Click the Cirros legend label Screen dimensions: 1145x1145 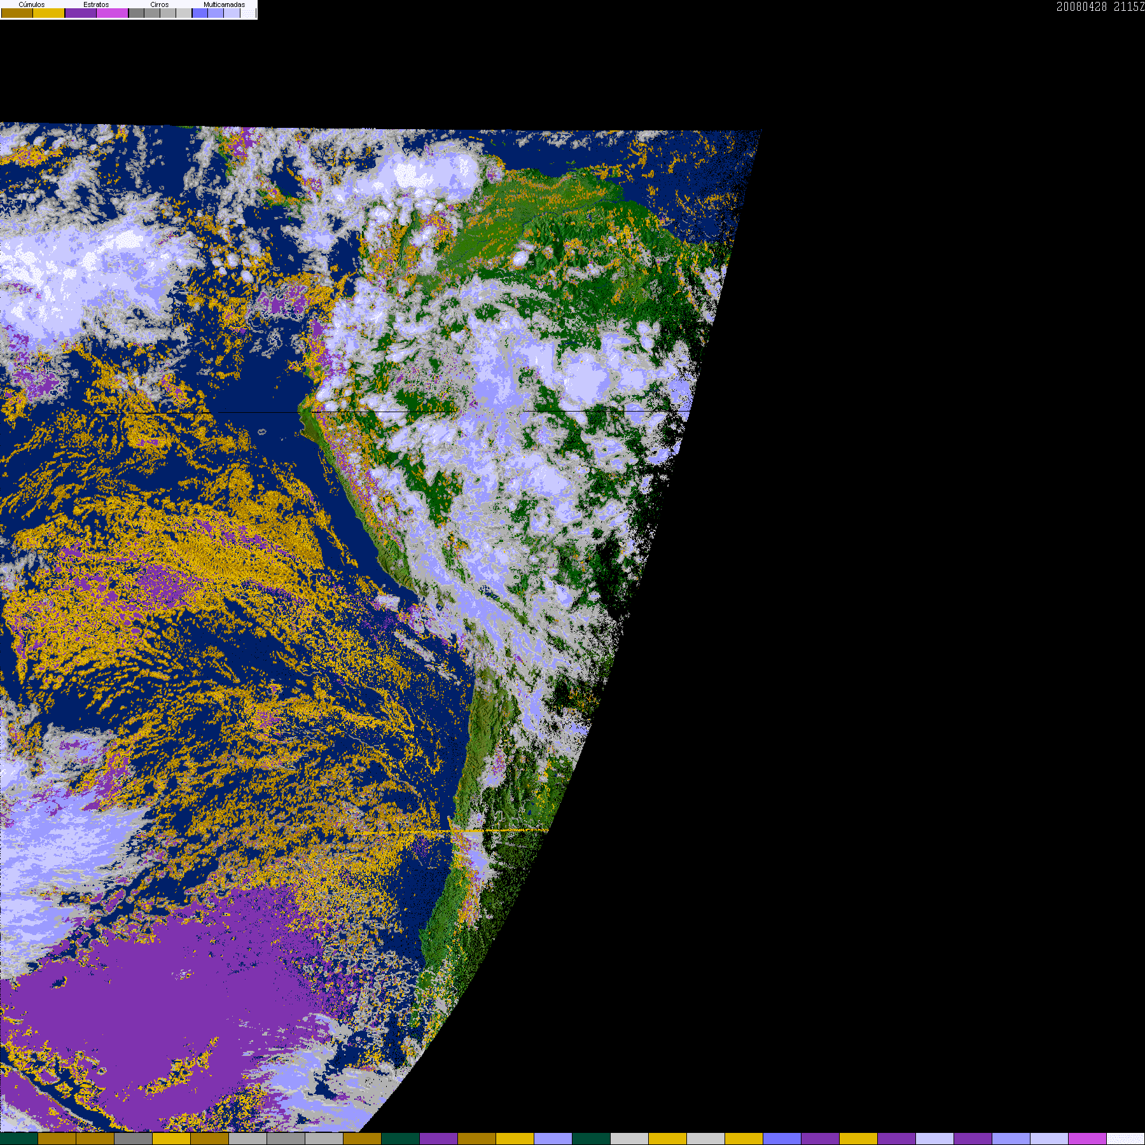pos(160,4)
